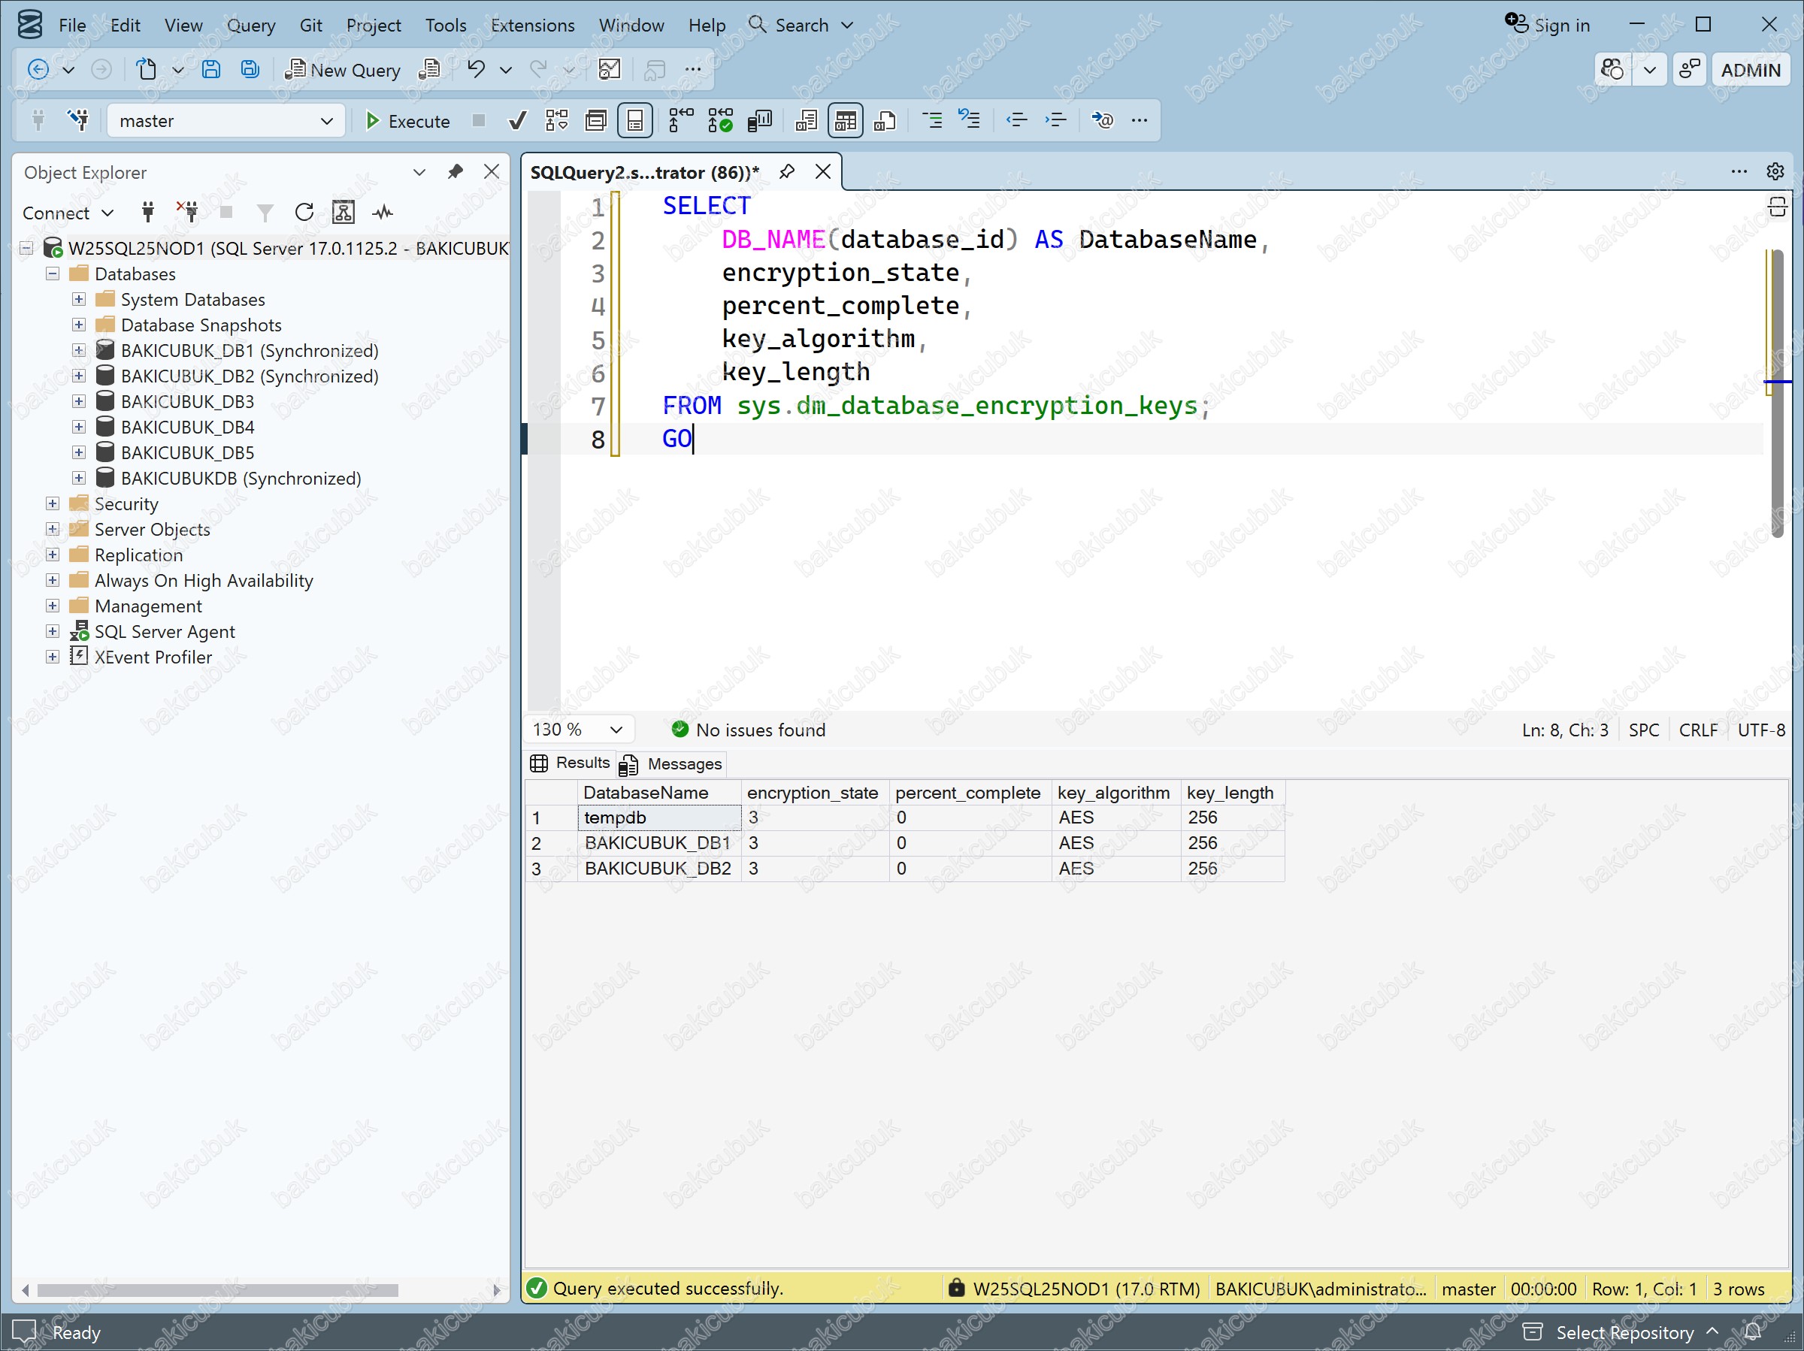Image resolution: width=1804 pixels, height=1351 pixels.
Task: Click Refresh icon in Object Explorer
Action: pyautogui.click(x=304, y=213)
